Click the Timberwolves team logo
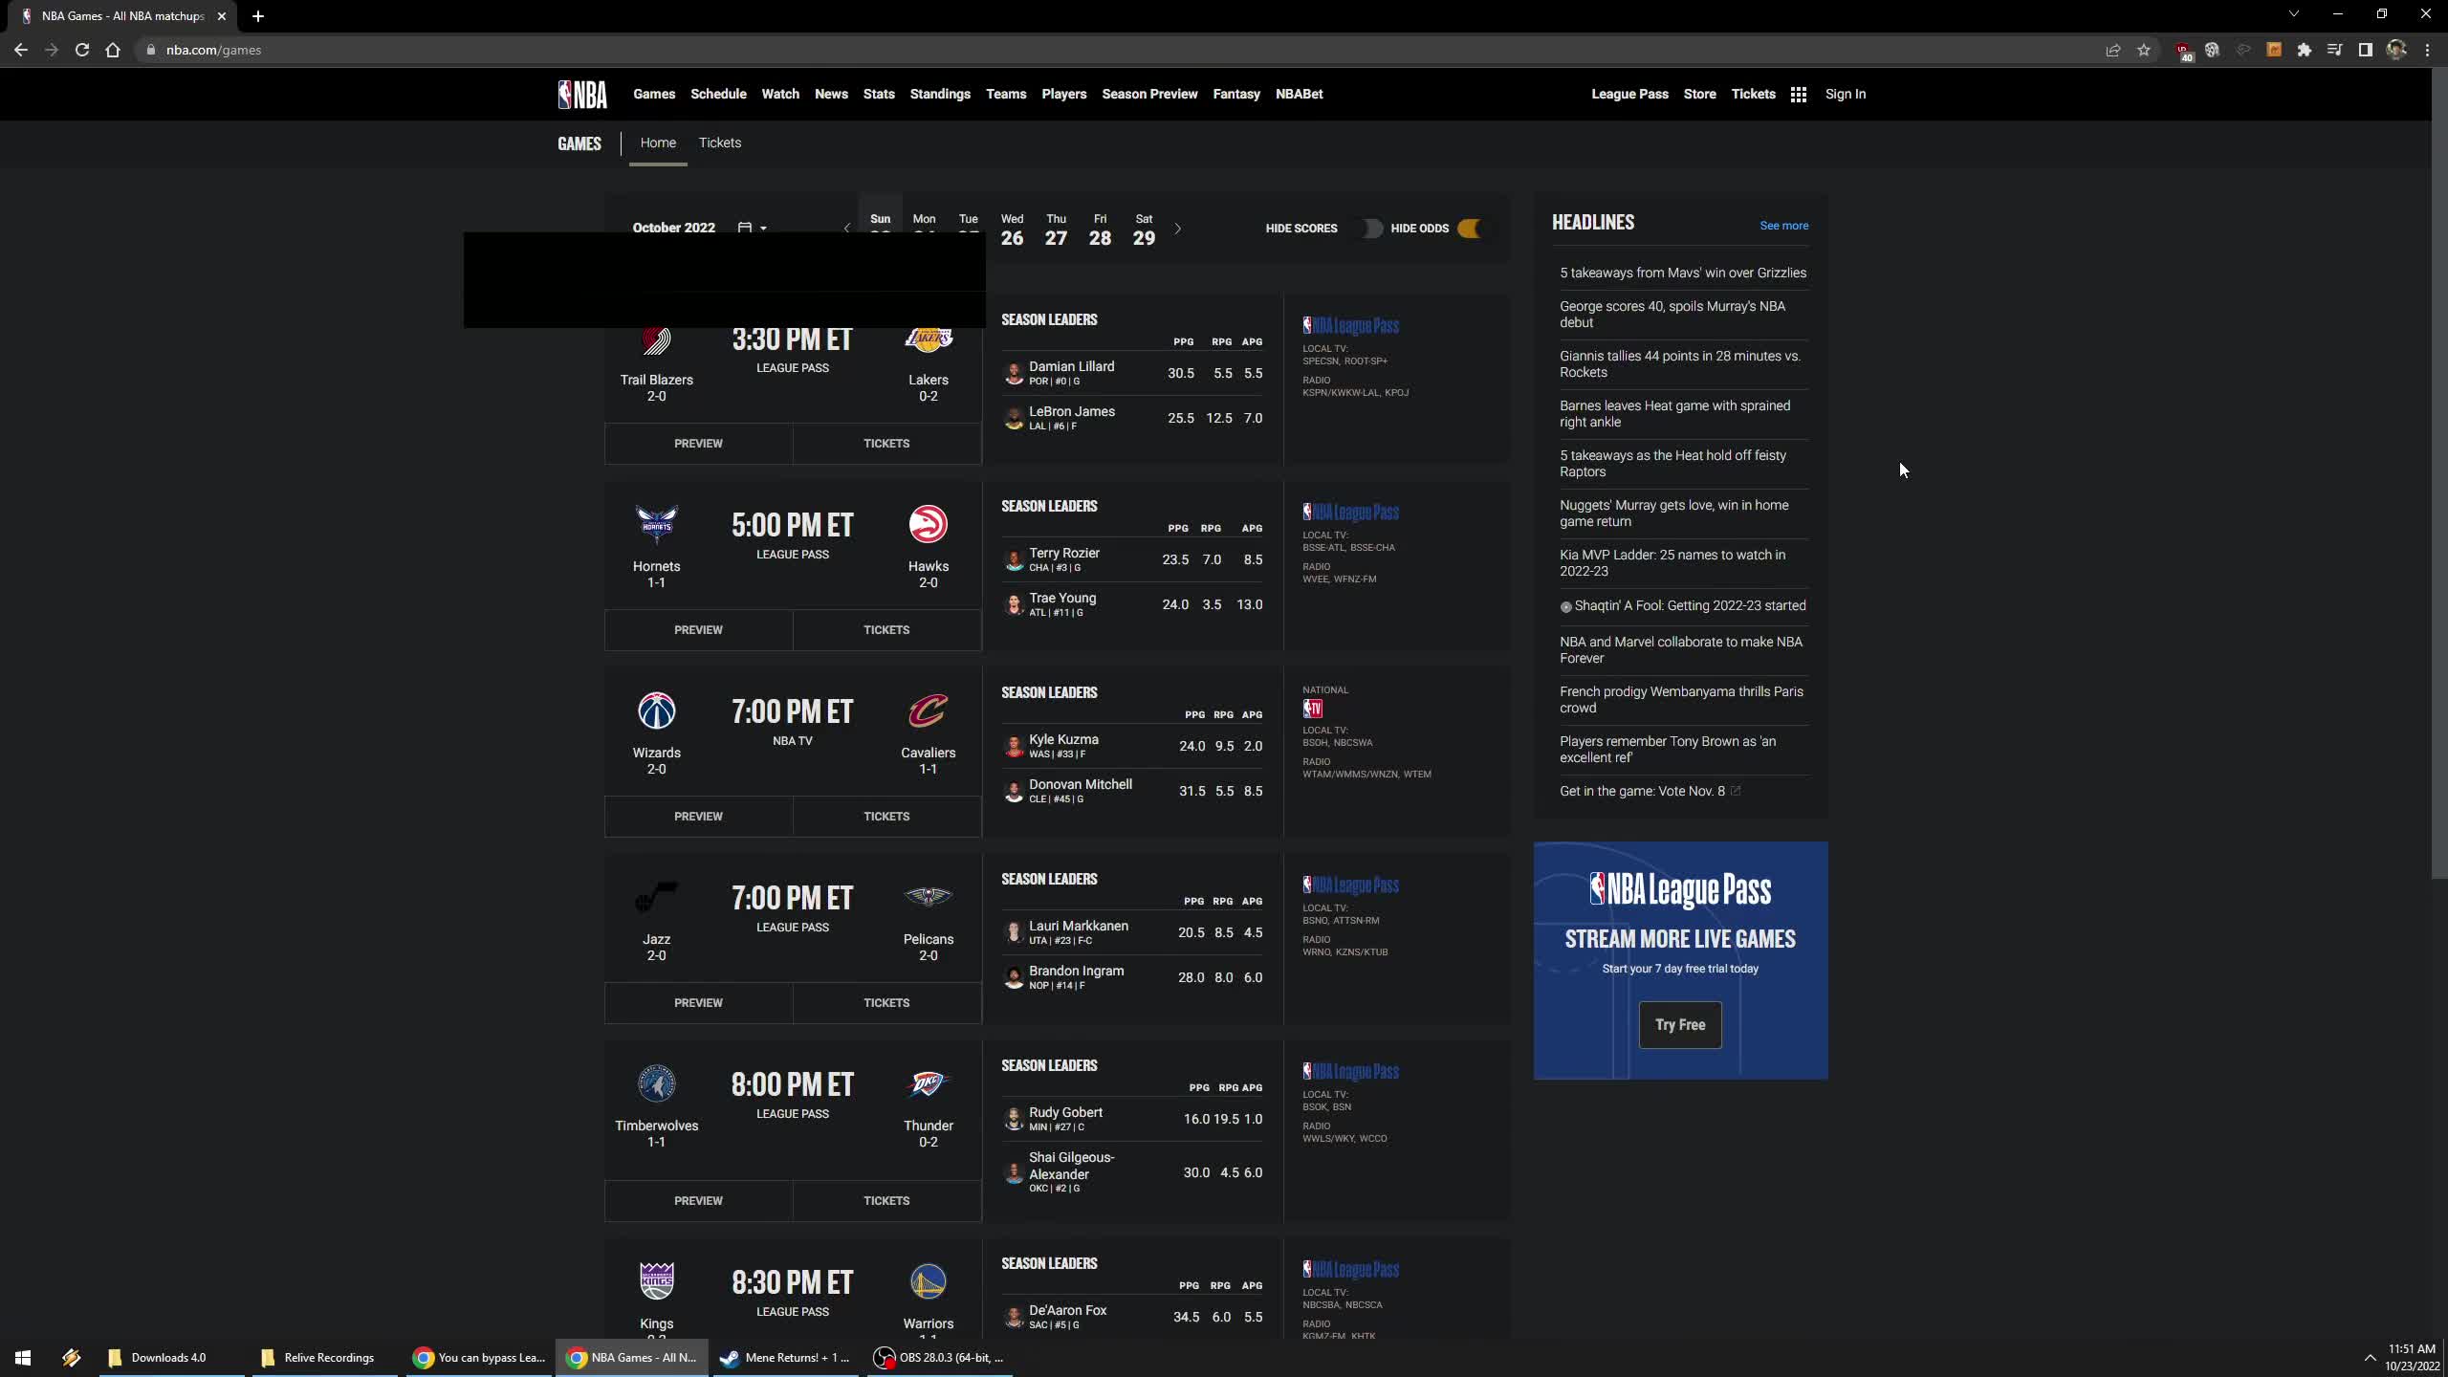Screen dimensions: 2448x1377 pos(656,1083)
